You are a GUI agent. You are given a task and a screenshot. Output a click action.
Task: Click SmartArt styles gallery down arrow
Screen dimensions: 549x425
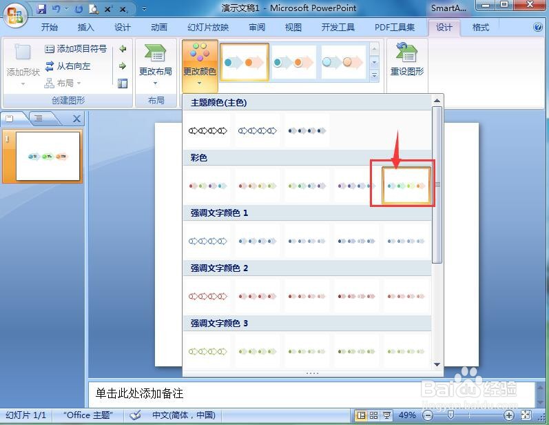point(374,62)
